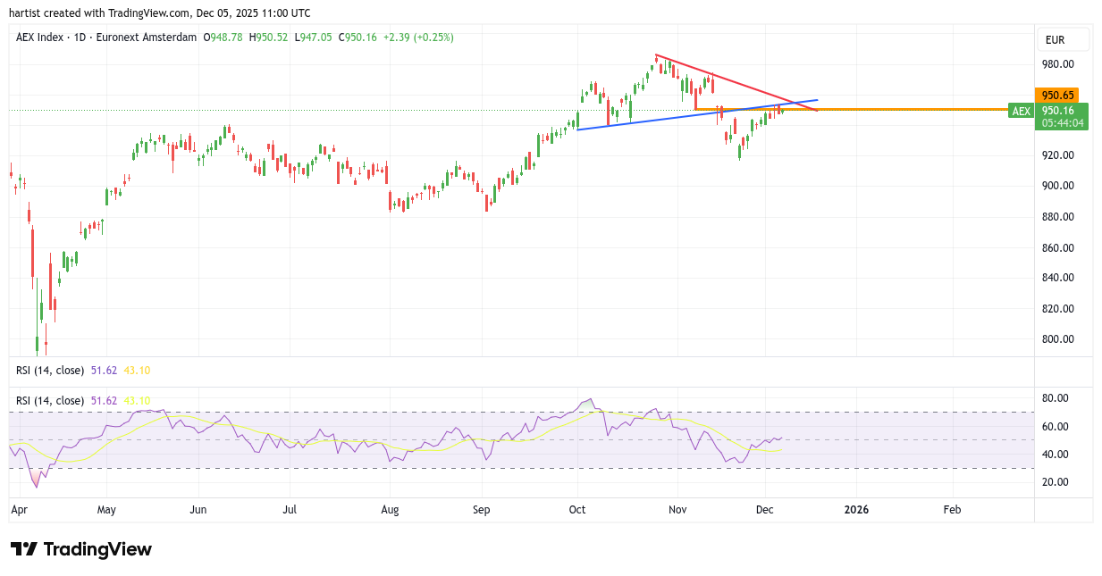Image resolution: width=1102 pixels, height=576 pixels.
Task: Click the Oct label on time axis
Action: (x=576, y=510)
